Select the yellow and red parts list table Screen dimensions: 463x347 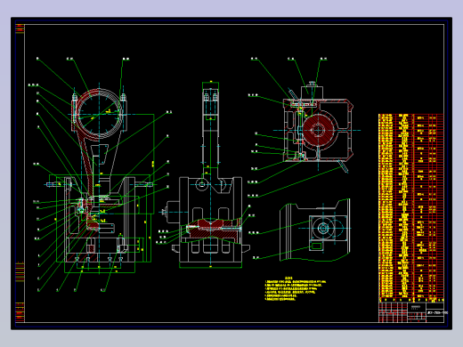click(411, 208)
